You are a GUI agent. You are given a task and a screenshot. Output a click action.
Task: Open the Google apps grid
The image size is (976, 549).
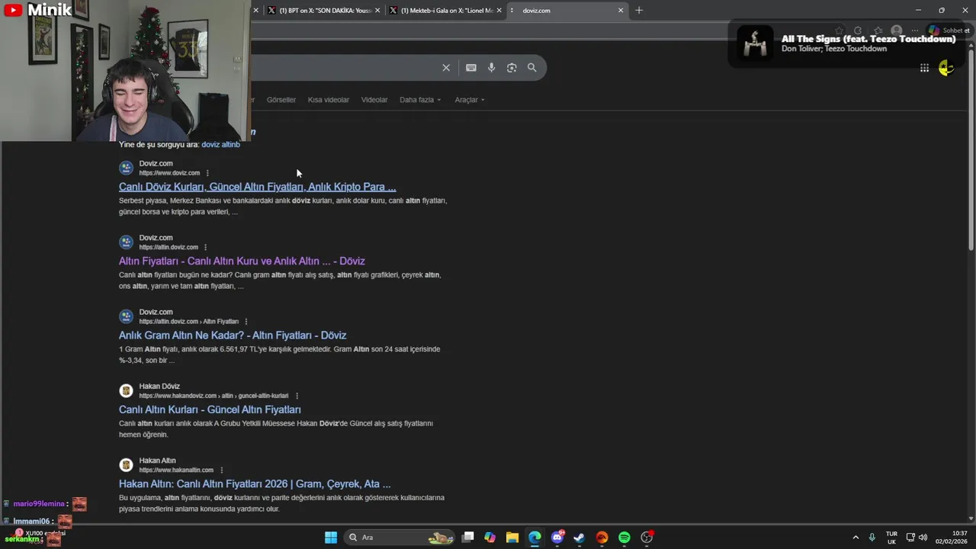coord(924,68)
